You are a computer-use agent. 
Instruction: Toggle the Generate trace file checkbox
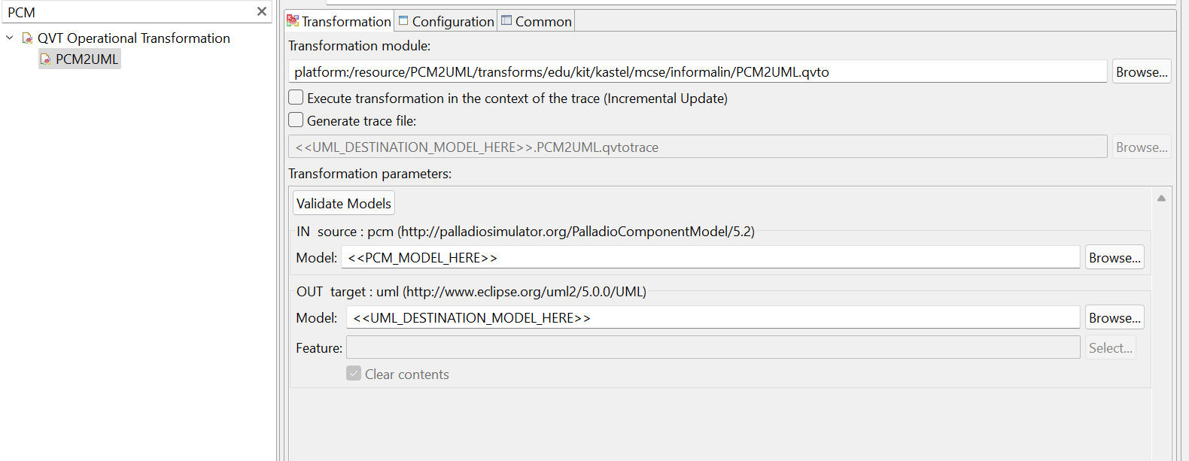[x=296, y=120]
